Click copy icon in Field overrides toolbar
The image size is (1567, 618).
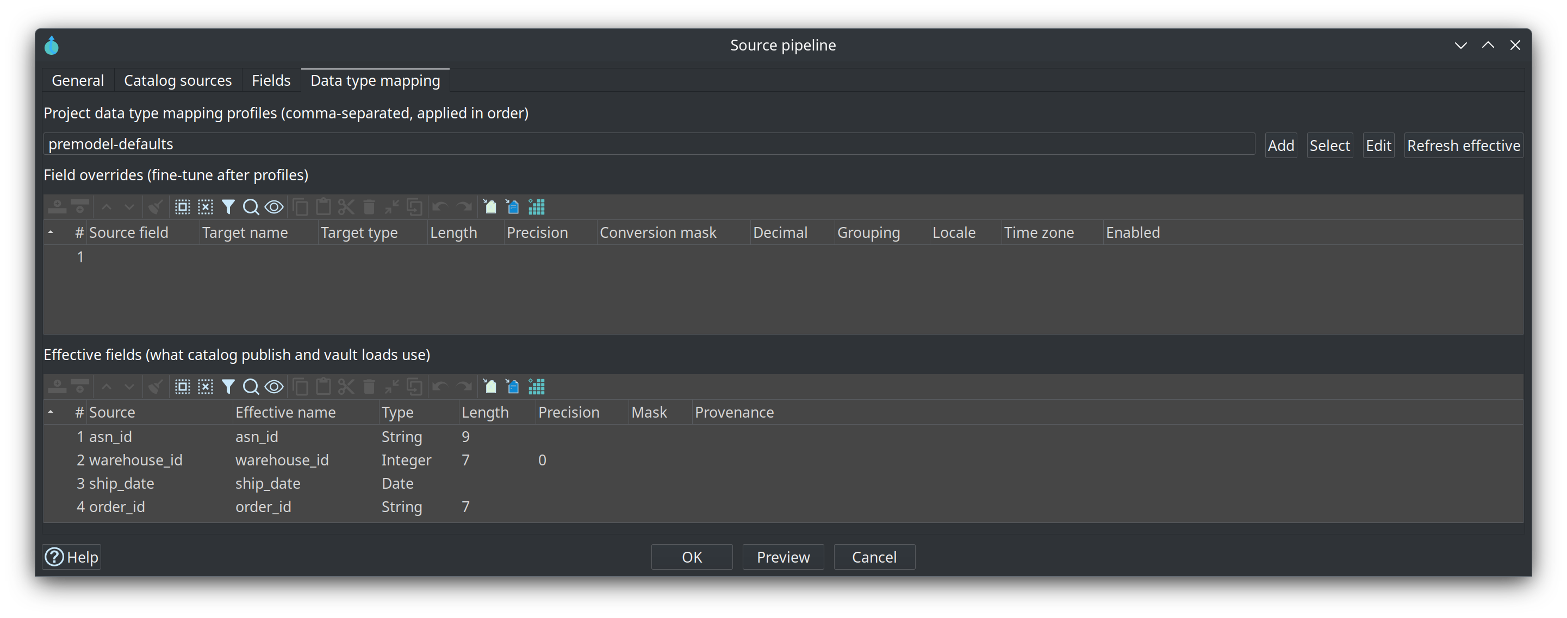[x=301, y=207]
